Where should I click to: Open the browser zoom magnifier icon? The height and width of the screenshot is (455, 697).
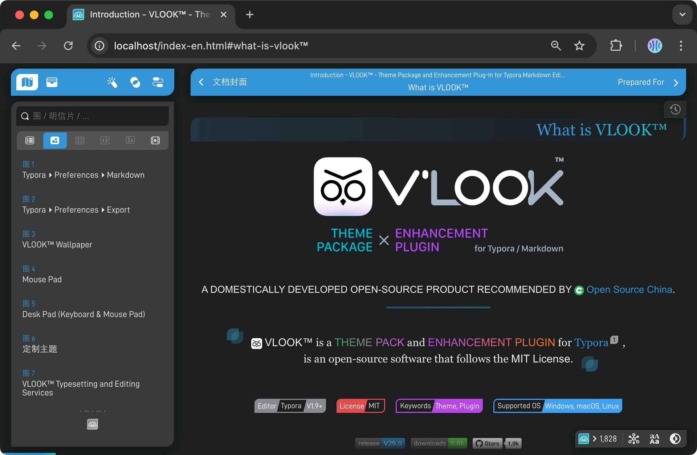[556, 46]
